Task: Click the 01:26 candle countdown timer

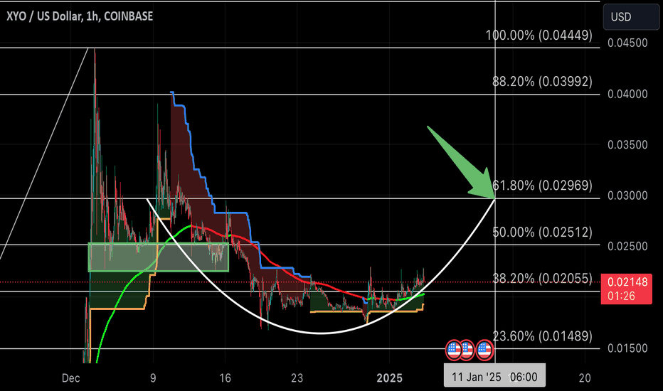Action: coord(621,296)
